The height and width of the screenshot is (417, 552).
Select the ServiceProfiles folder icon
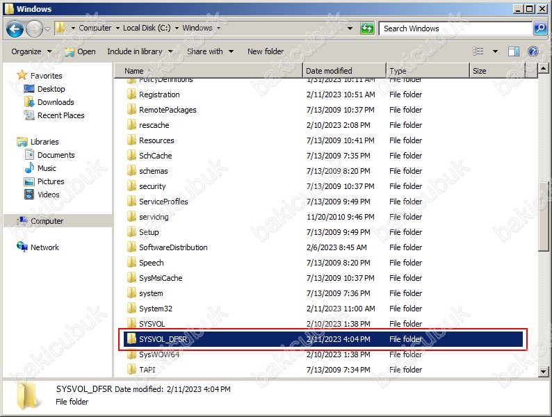click(x=131, y=202)
